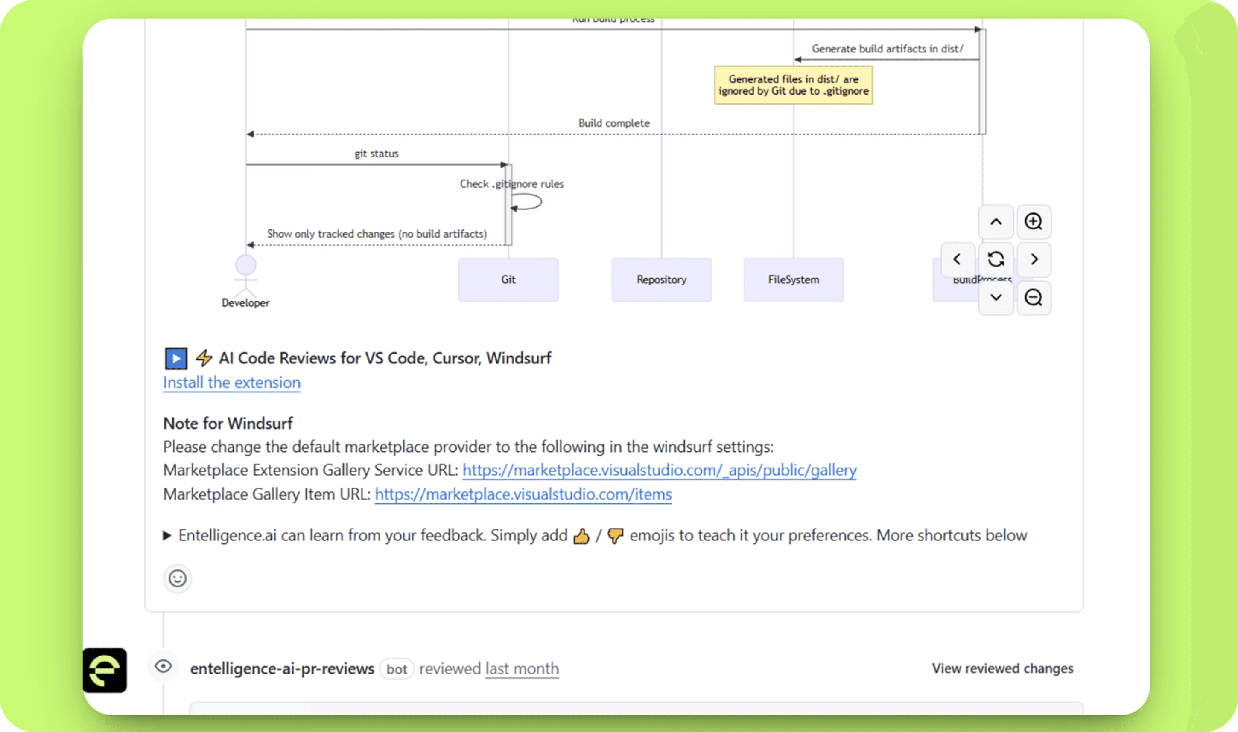Expand the AI Code Reviews section
1238x732 pixels.
tap(176, 359)
